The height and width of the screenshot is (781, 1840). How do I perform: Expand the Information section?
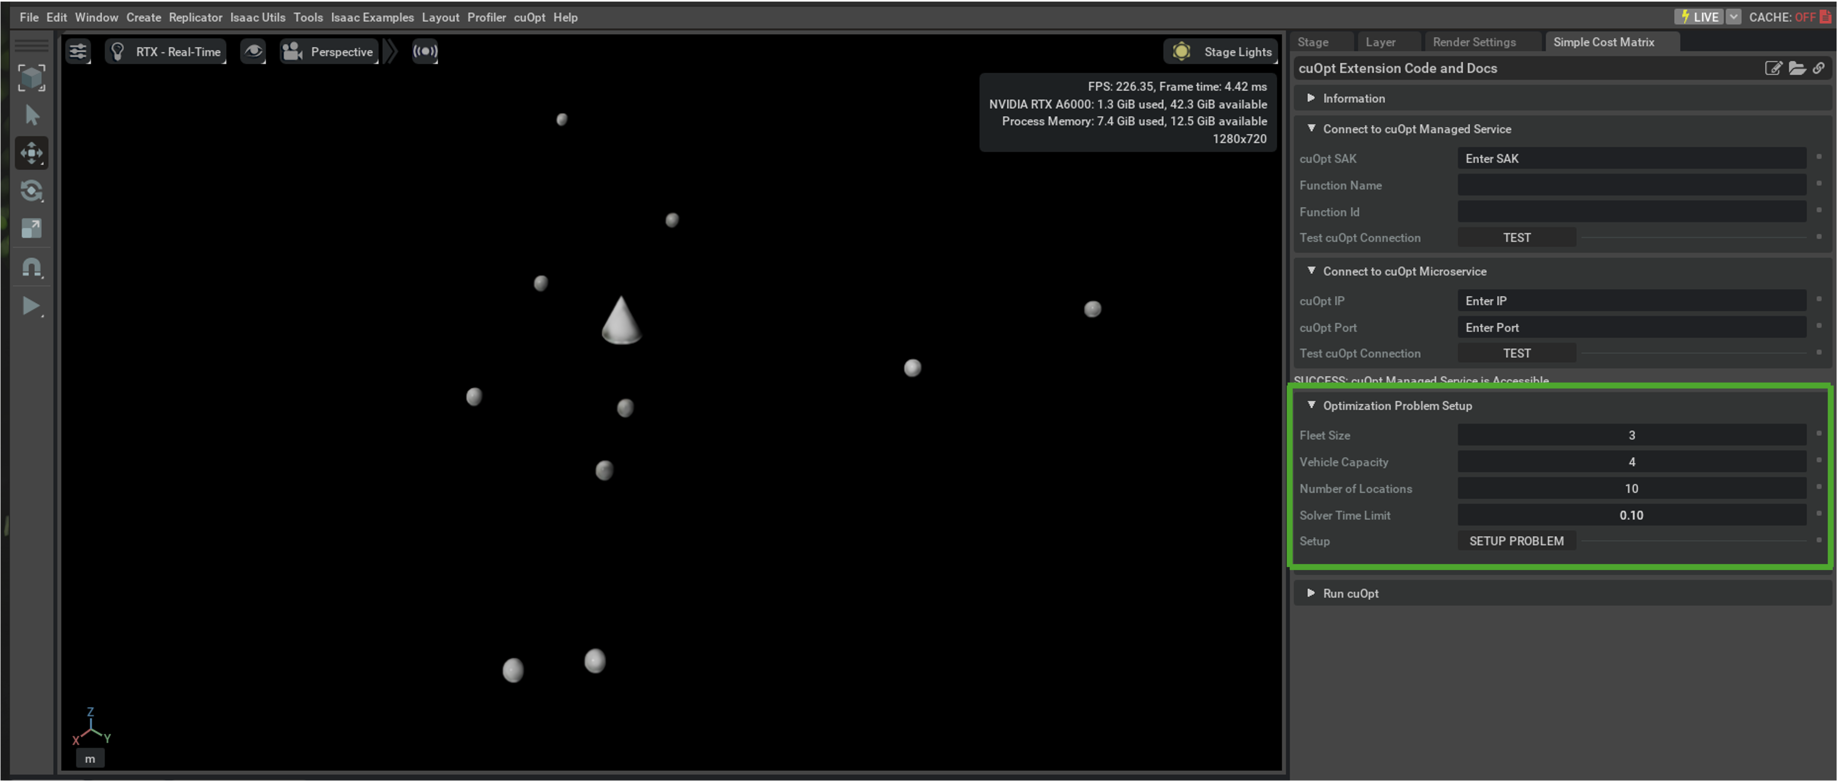point(1353,99)
